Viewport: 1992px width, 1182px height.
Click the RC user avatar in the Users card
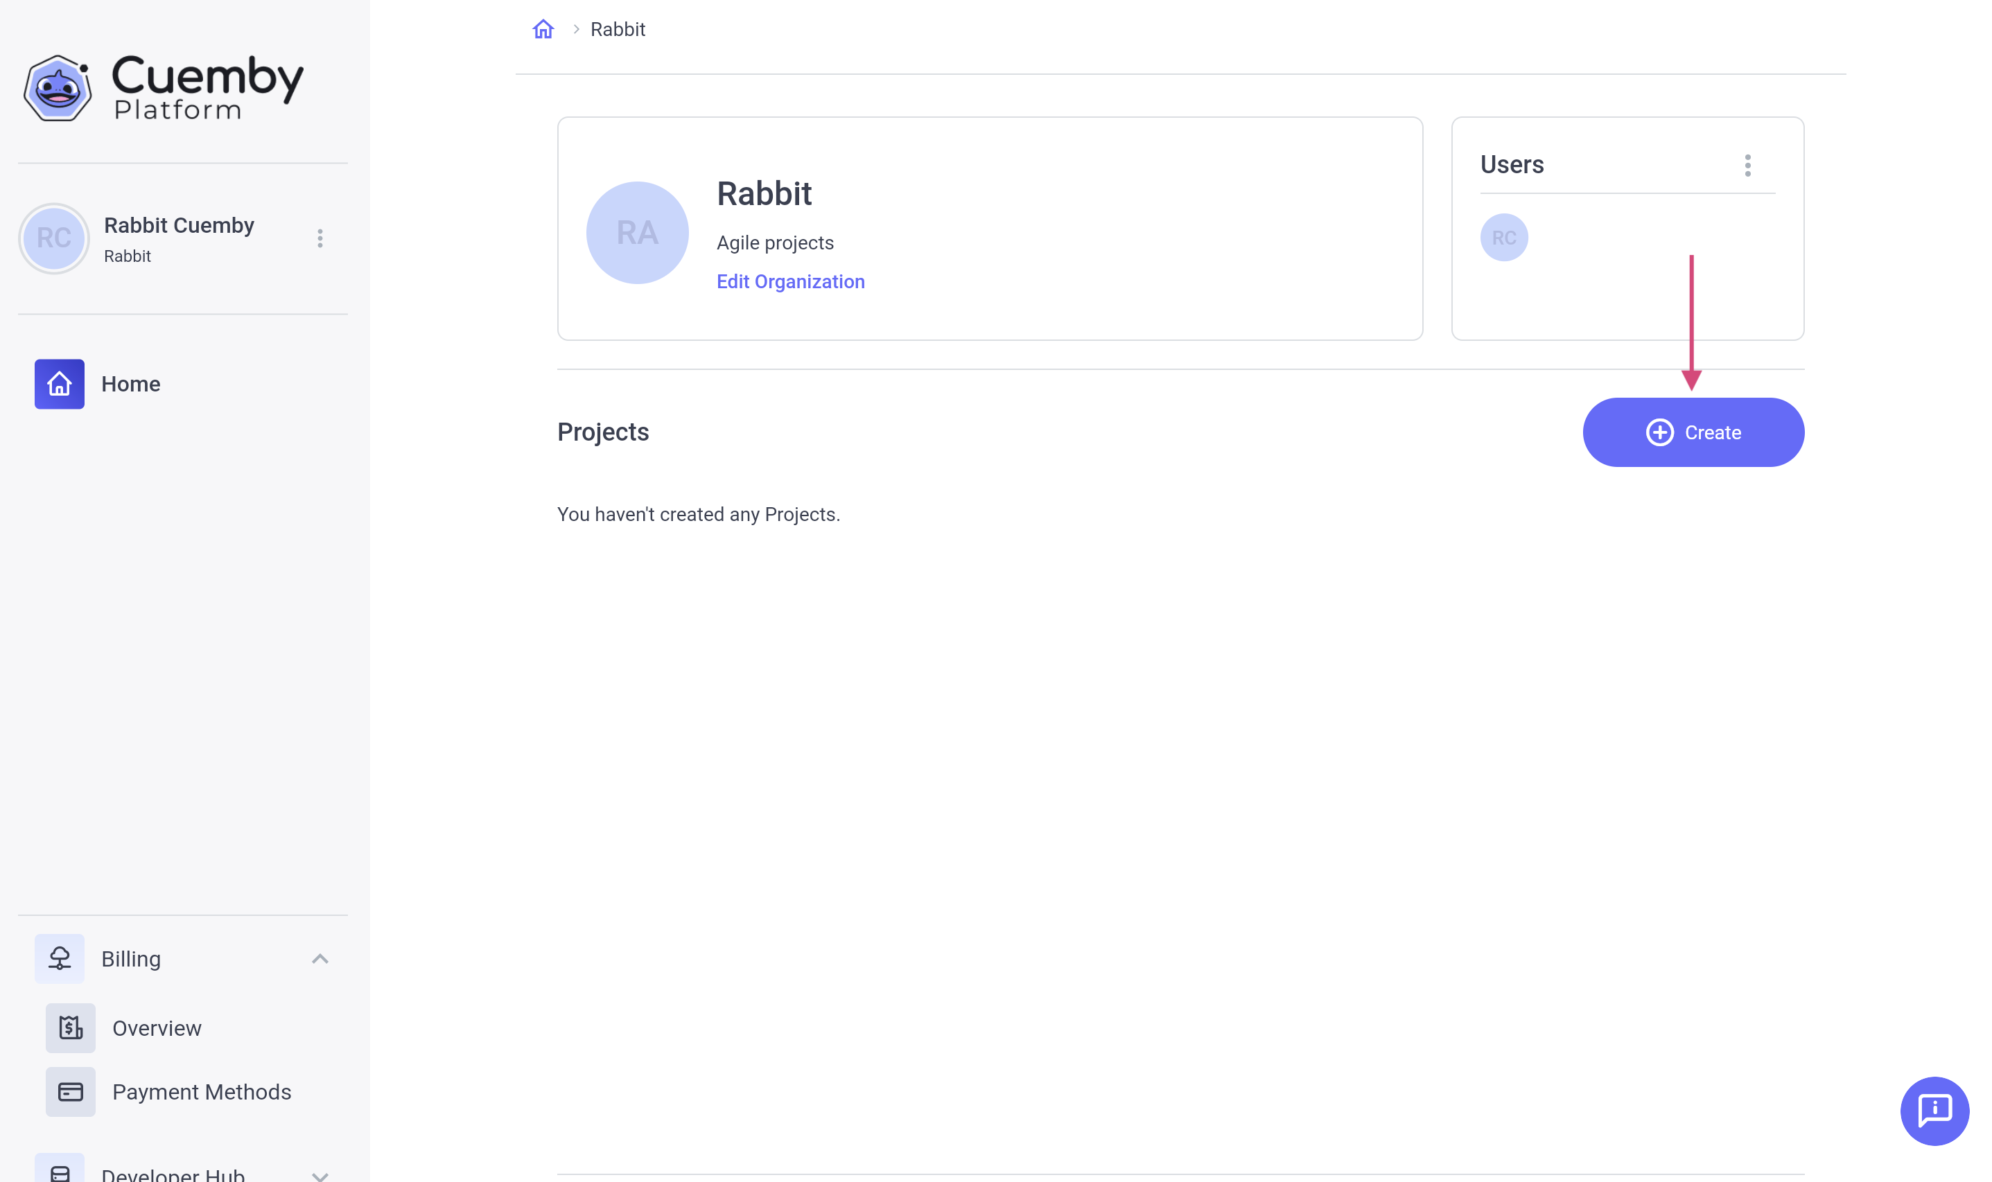pyautogui.click(x=1503, y=238)
